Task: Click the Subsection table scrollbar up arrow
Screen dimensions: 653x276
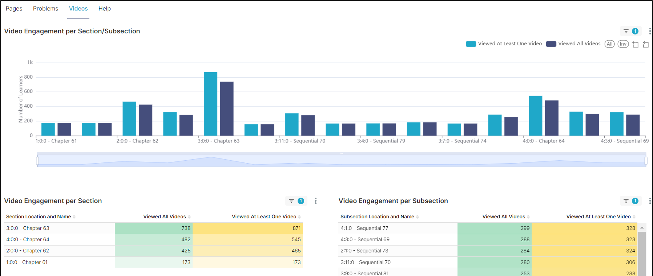Action: (642, 228)
